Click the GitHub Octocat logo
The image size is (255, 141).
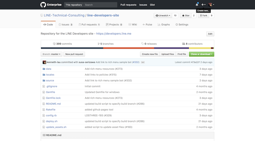point(43,5)
